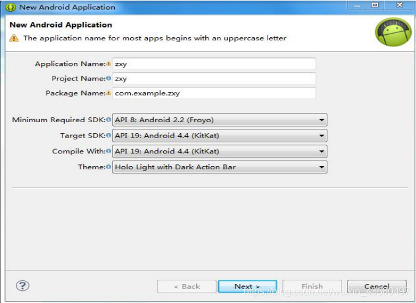Close the New Android Application dialog
Screen dimensions: 416x303
pos(400,5)
